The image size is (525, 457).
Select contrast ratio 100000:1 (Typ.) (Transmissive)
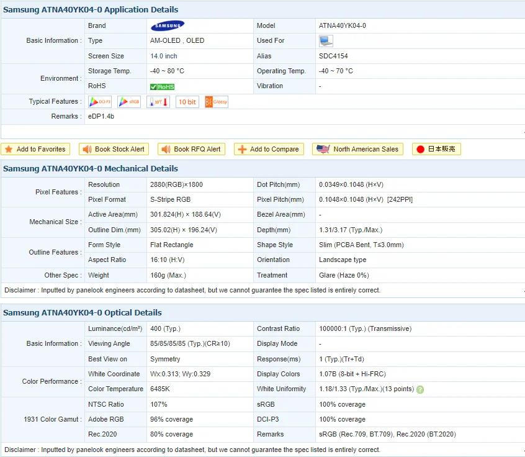tap(366, 328)
